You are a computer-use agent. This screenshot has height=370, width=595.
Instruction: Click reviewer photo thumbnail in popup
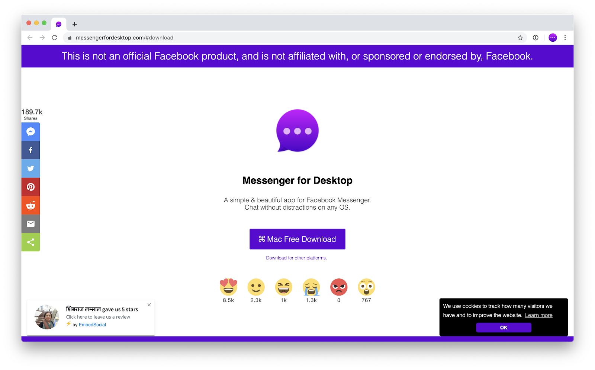click(x=47, y=317)
